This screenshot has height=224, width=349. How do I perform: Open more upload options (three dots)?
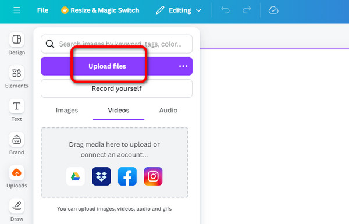[183, 66]
